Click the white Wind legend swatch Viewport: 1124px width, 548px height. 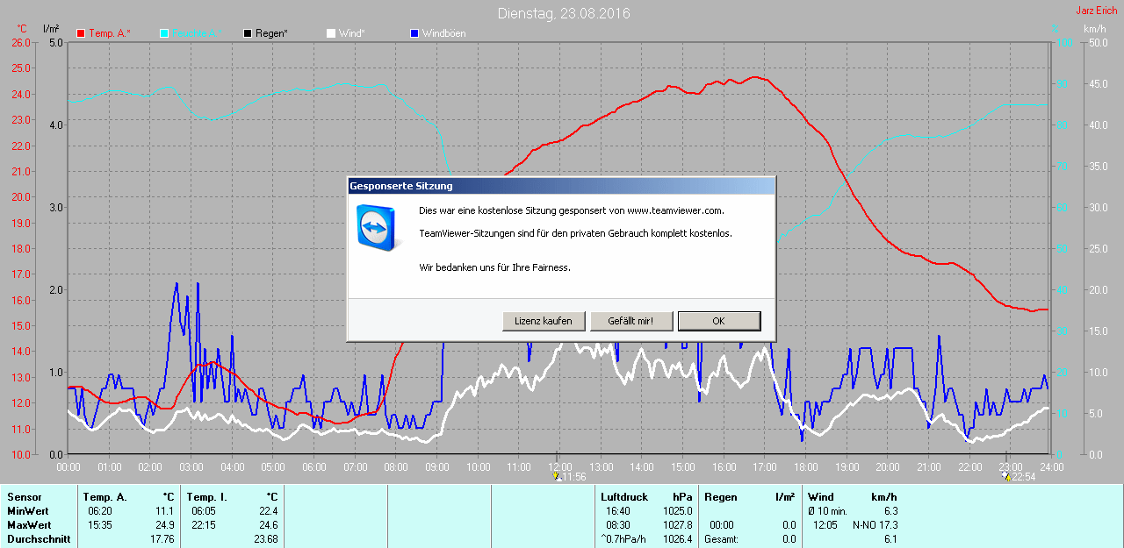click(331, 33)
